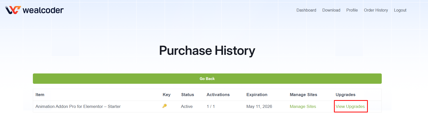The width and height of the screenshot is (428, 125).
Task: Open the Dashboard menu item
Action: coord(306,10)
